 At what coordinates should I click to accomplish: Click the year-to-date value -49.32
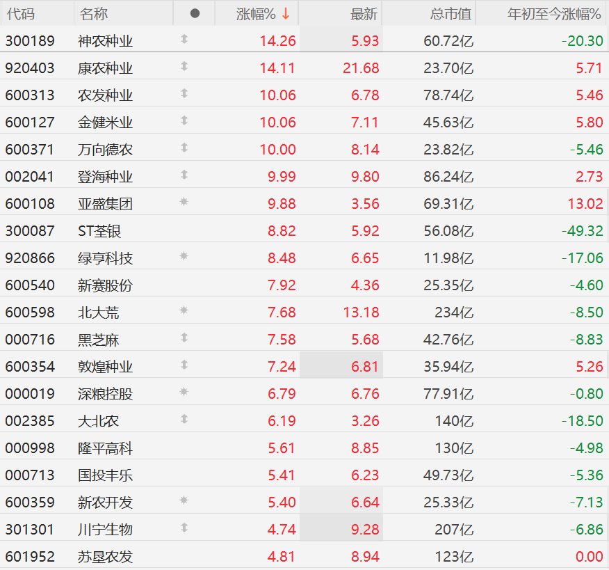[582, 231]
